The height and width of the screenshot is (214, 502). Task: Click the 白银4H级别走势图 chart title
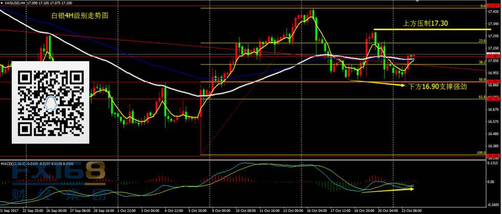[x=80, y=16]
